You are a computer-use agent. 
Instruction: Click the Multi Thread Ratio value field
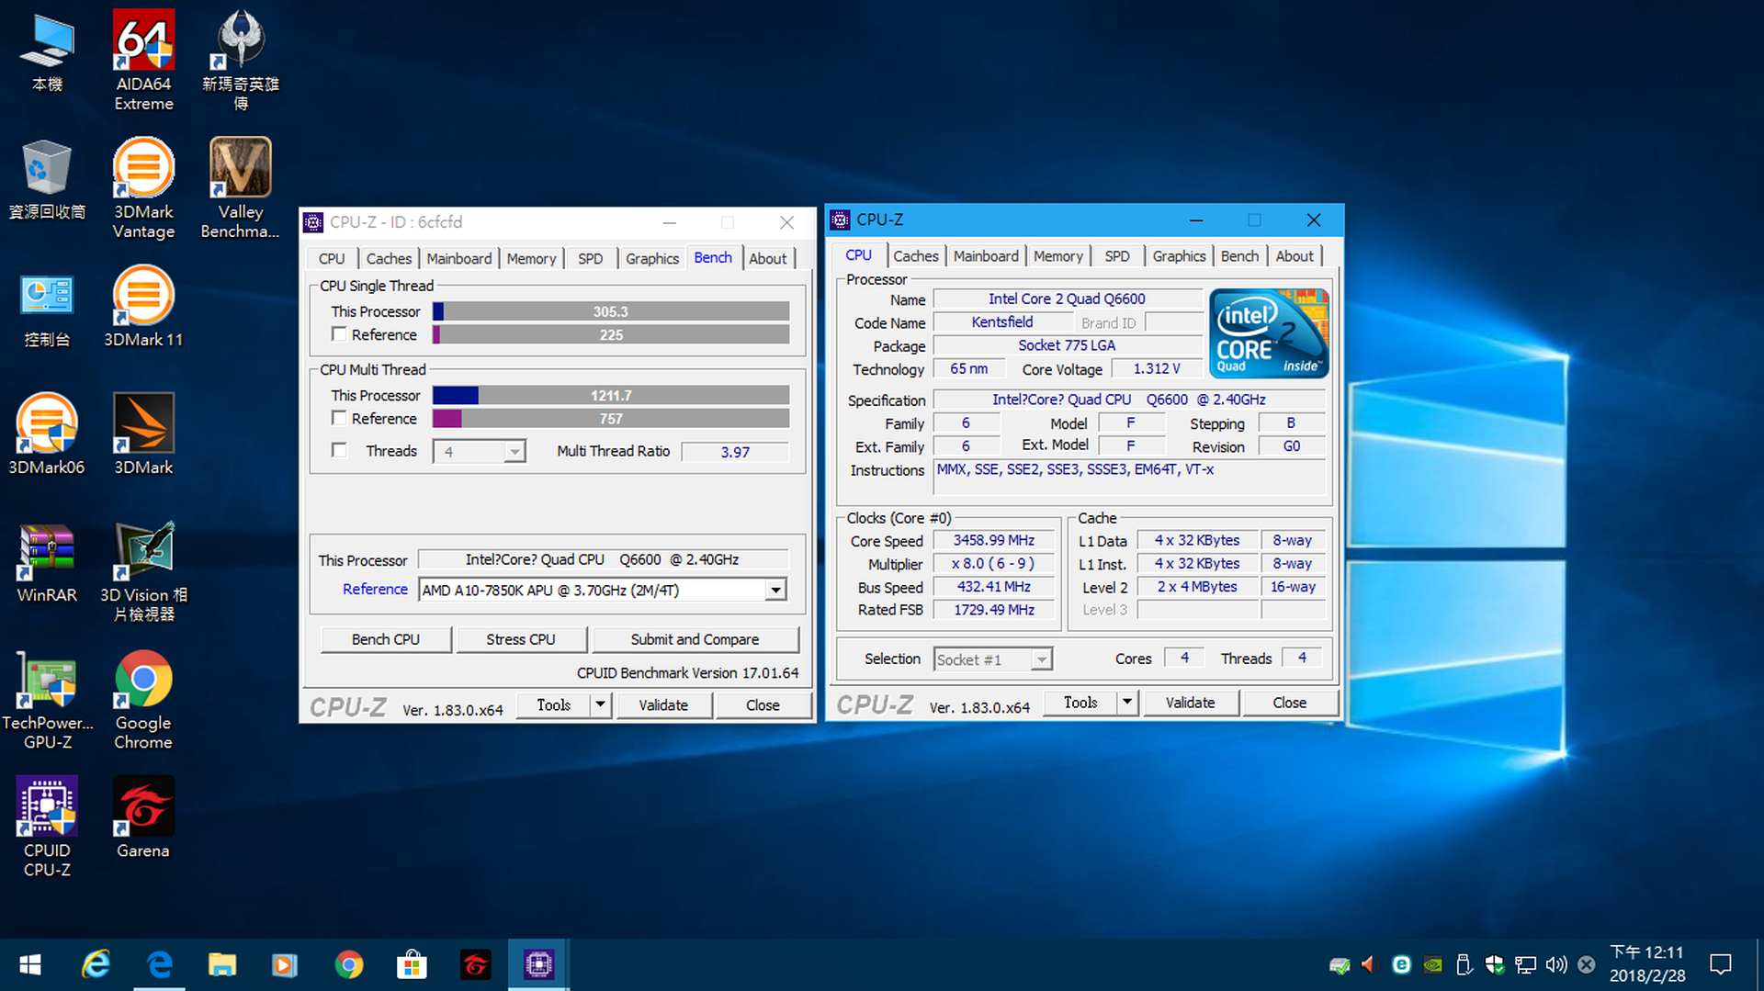tap(735, 451)
